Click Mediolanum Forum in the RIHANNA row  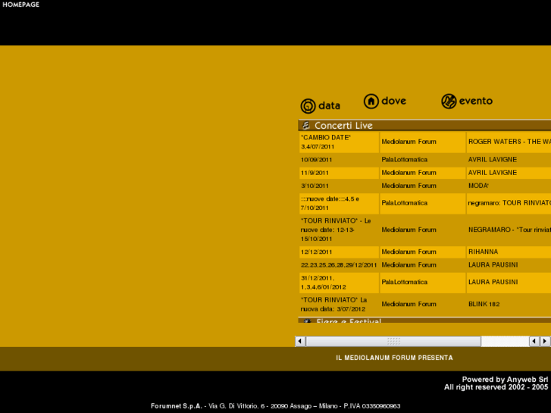409,252
